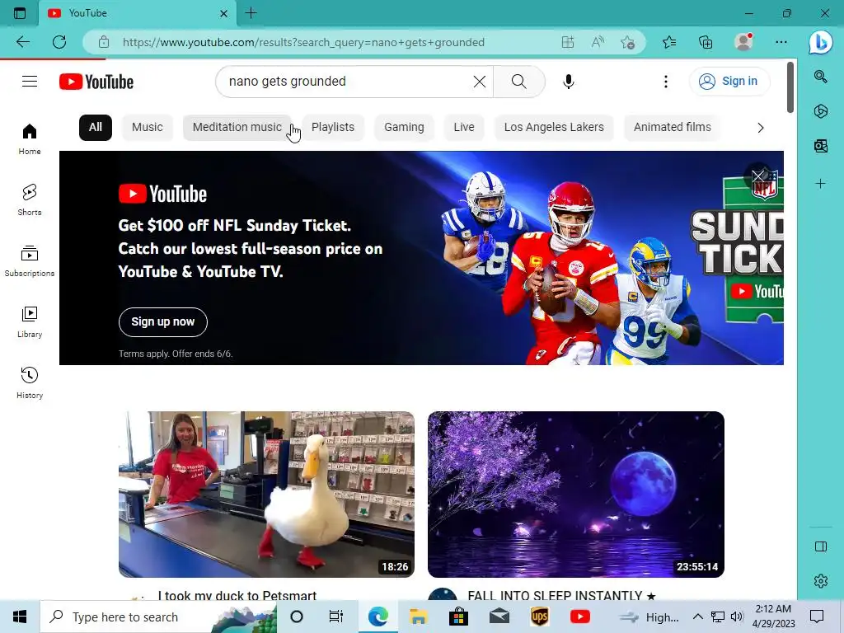Image resolution: width=844 pixels, height=633 pixels.
Task: Click the browser address bar URL
Action: (303, 42)
